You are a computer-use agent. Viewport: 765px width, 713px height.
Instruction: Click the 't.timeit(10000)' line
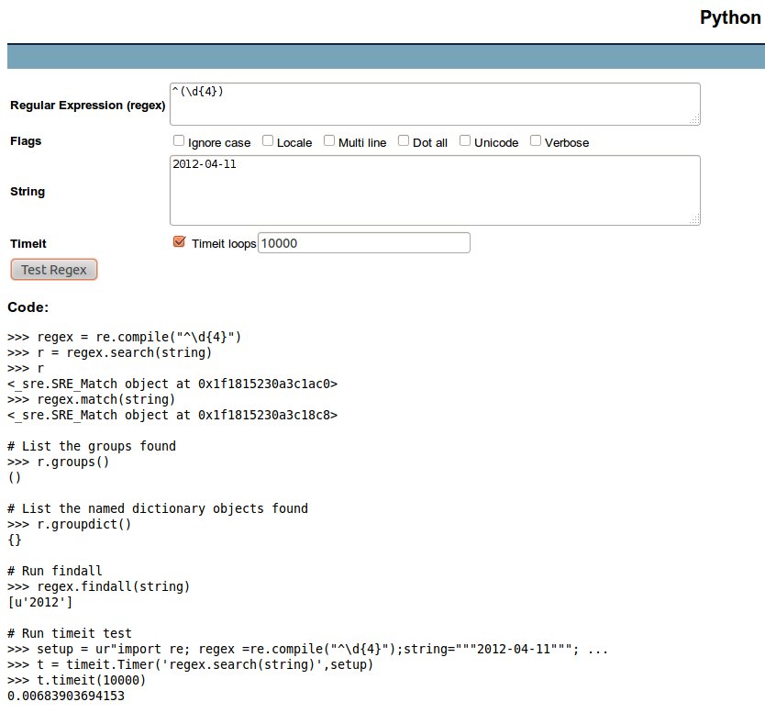coord(77,681)
